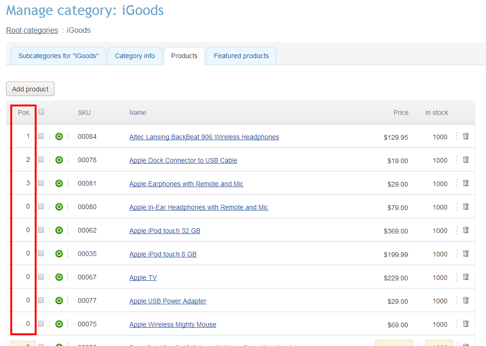The width and height of the screenshot is (486, 346).
Task: Sort table by SKU column header
Action: pyautogui.click(x=84, y=113)
